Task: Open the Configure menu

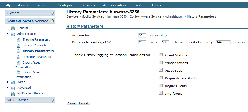Action: [67, 5]
